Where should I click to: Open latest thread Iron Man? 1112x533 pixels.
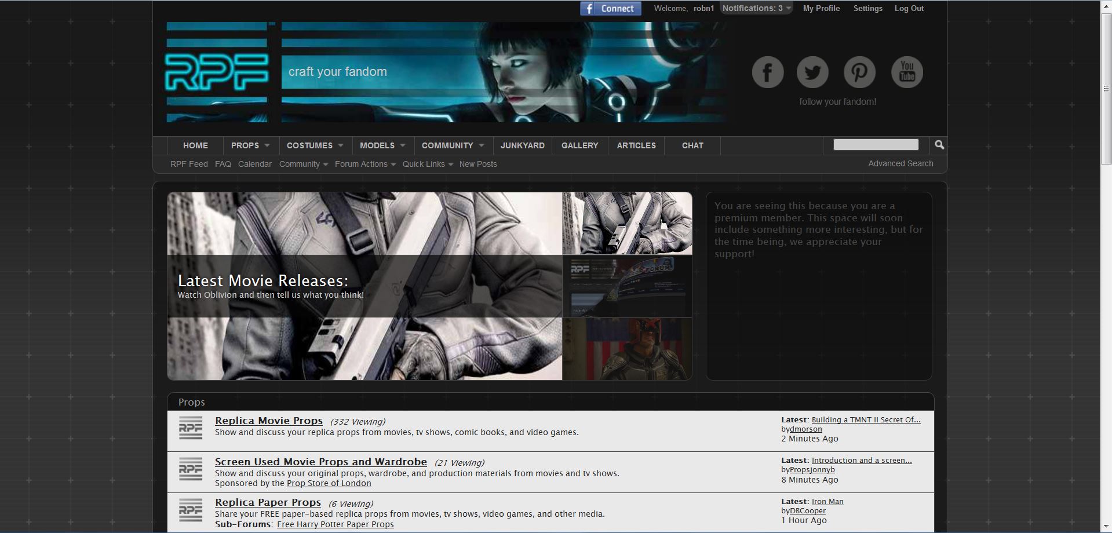pyautogui.click(x=827, y=501)
